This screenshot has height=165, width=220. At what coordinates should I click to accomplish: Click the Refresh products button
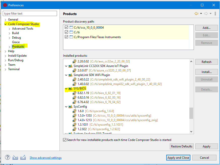(206, 62)
